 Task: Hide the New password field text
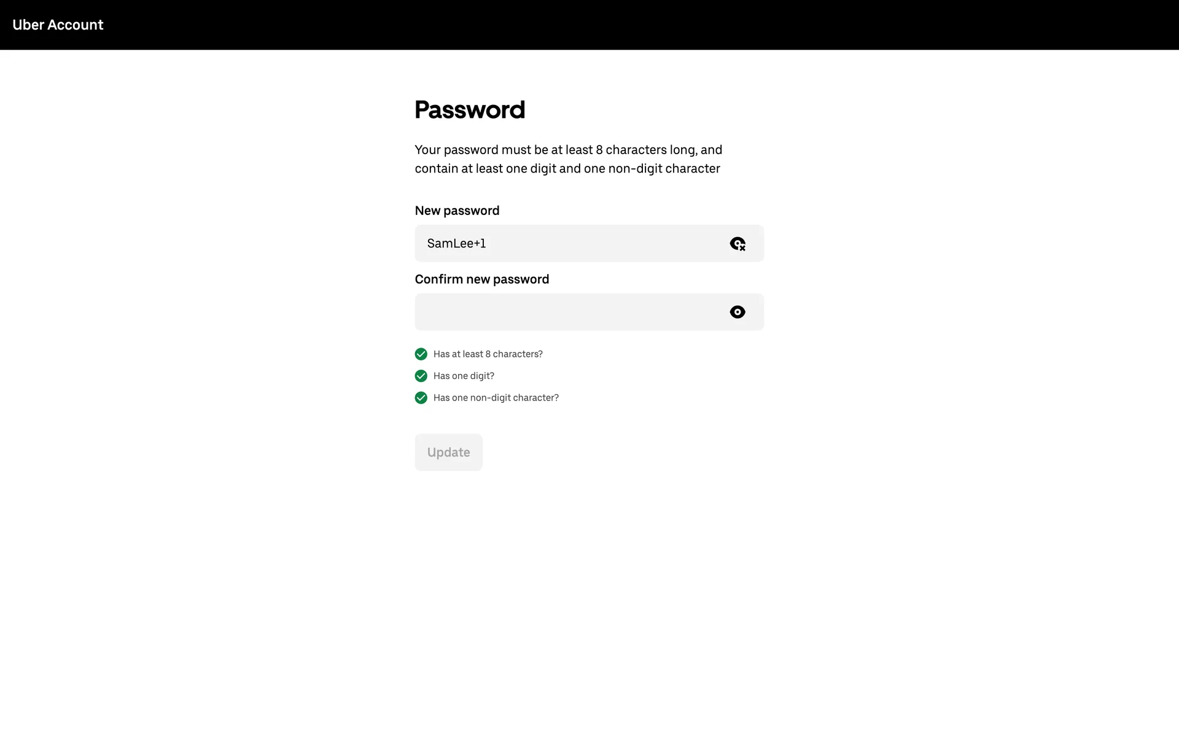pyautogui.click(x=737, y=244)
